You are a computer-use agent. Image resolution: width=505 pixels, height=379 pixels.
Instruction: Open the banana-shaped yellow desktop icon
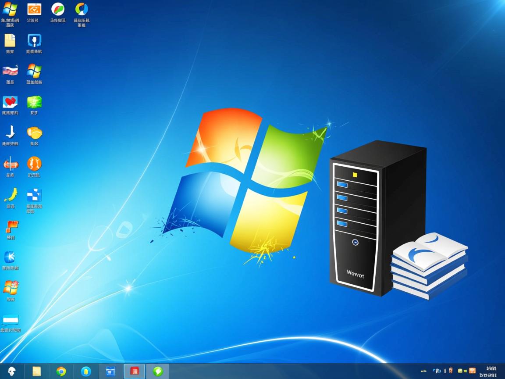coord(10,195)
